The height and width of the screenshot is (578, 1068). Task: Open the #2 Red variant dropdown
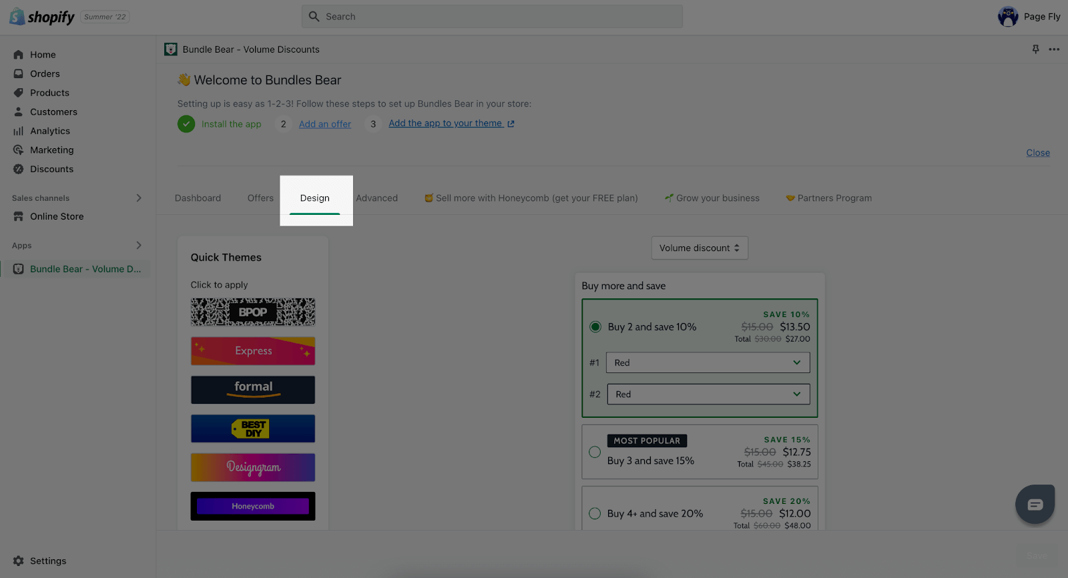pos(708,394)
